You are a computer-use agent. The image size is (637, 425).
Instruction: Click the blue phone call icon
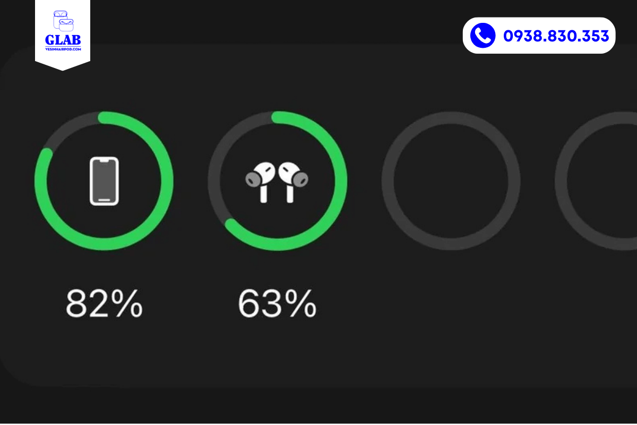pyautogui.click(x=483, y=36)
